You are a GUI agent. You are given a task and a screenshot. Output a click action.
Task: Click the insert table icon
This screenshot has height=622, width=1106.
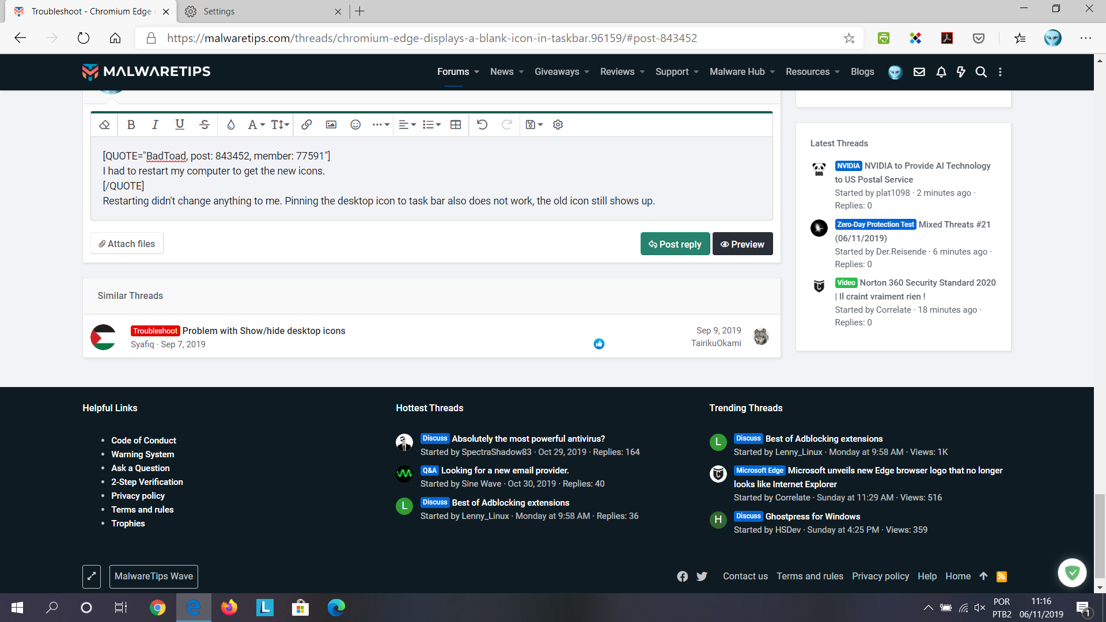coord(456,124)
